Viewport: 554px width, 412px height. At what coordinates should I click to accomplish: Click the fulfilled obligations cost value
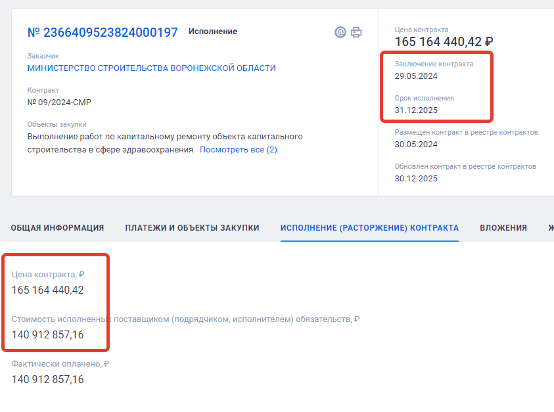coord(47,335)
